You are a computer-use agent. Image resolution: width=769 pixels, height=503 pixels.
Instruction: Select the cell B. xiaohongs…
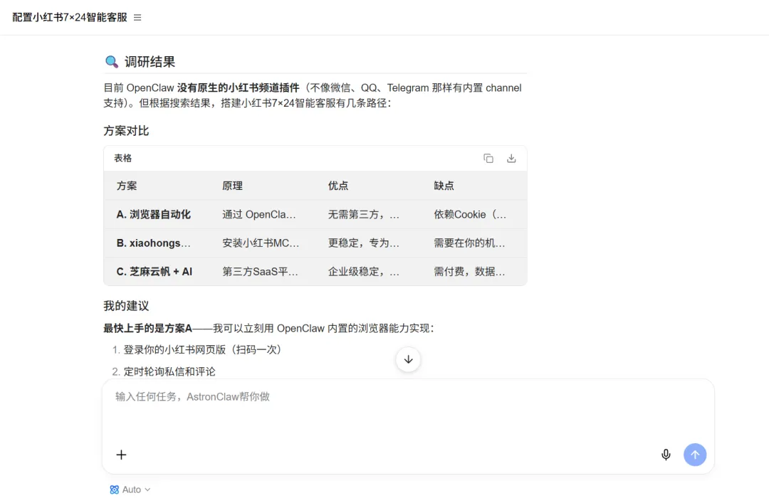coord(154,243)
